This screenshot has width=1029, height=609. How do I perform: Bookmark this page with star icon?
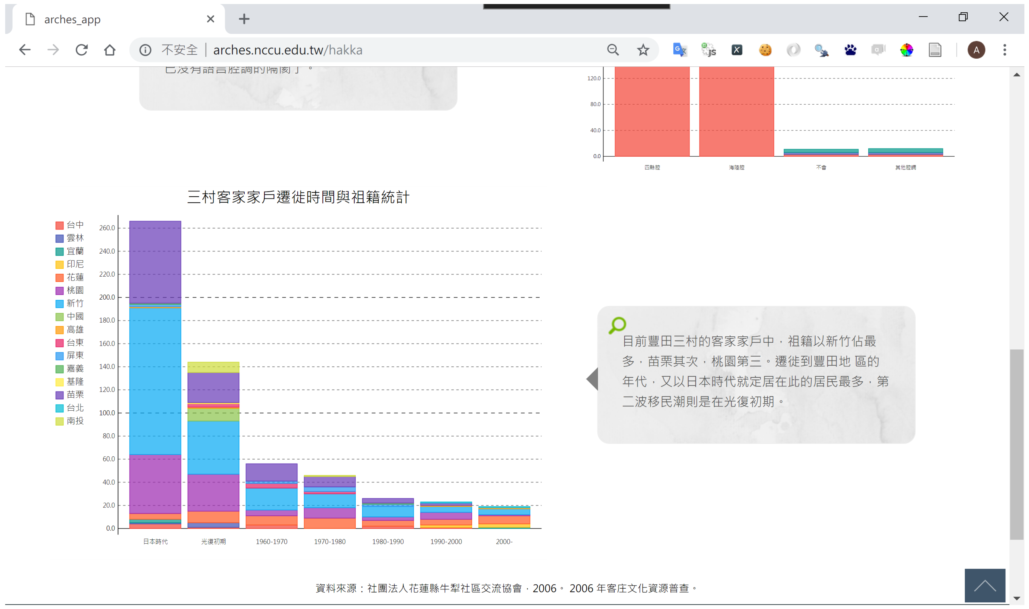[643, 50]
